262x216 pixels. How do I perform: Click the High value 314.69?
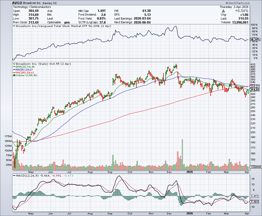click(33, 15)
